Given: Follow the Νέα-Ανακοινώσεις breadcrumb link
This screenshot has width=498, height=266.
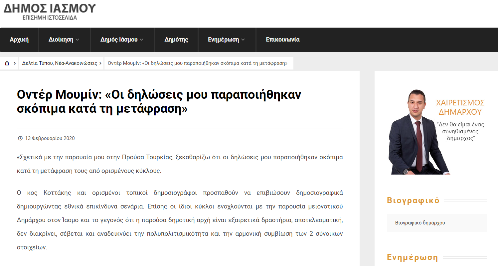Looking at the screenshot, I should [x=76, y=63].
